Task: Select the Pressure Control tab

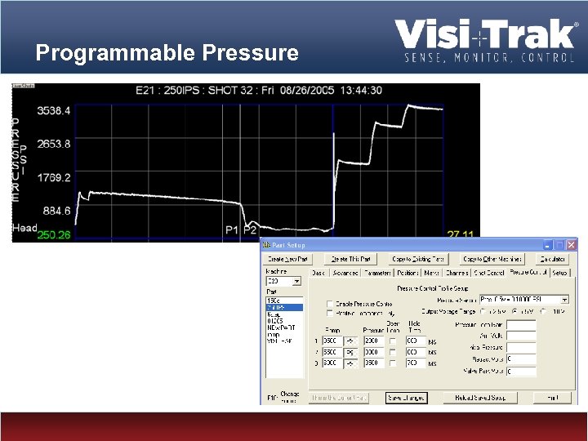Action: click(528, 272)
